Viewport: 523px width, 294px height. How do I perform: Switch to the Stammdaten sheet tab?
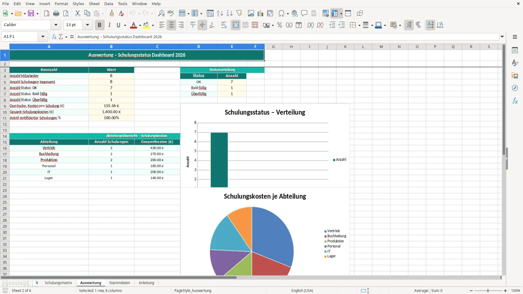pyautogui.click(x=119, y=283)
